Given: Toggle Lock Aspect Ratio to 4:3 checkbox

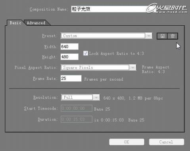Looking at the screenshot, I should pyautogui.click(x=86, y=53).
